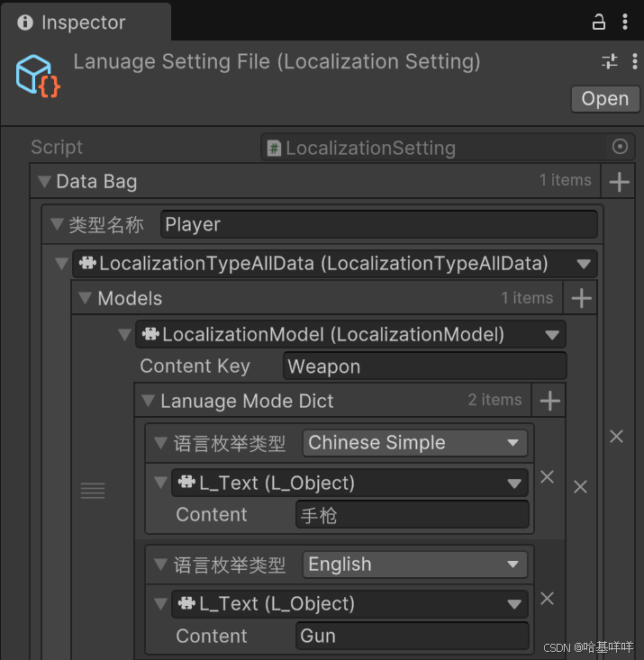Click the Script label
This screenshot has height=660, width=644.
click(x=57, y=148)
